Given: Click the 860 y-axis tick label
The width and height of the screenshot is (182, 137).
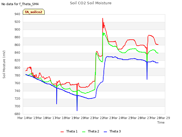Looking at the screenshot, I should point(17,45).
